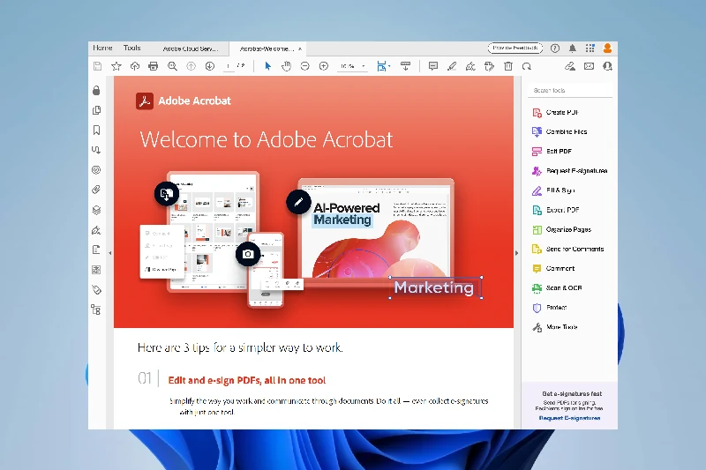Open the Page Thumbnails panel
The width and height of the screenshot is (706, 470).
tap(96, 110)
